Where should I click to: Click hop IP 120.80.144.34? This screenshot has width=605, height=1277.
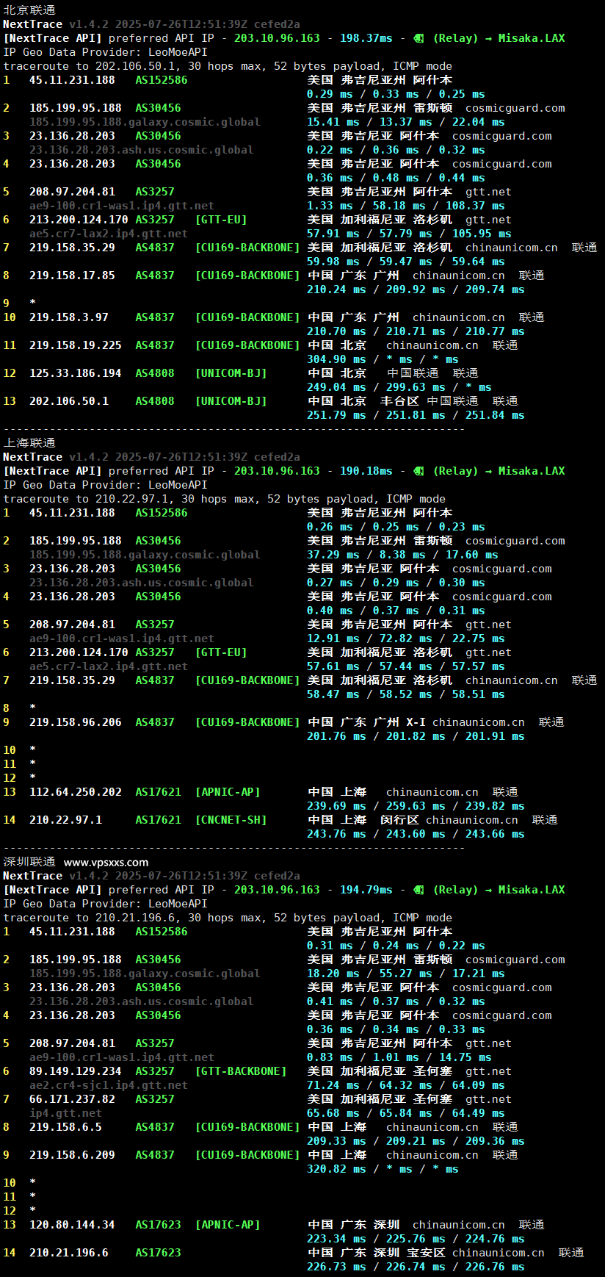[x=72, y=1225]
